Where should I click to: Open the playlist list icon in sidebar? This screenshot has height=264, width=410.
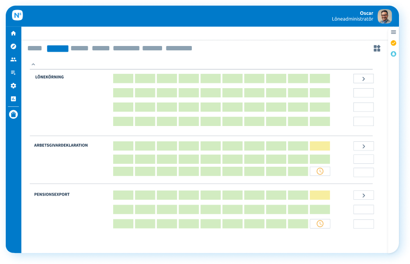click(13, 73)
